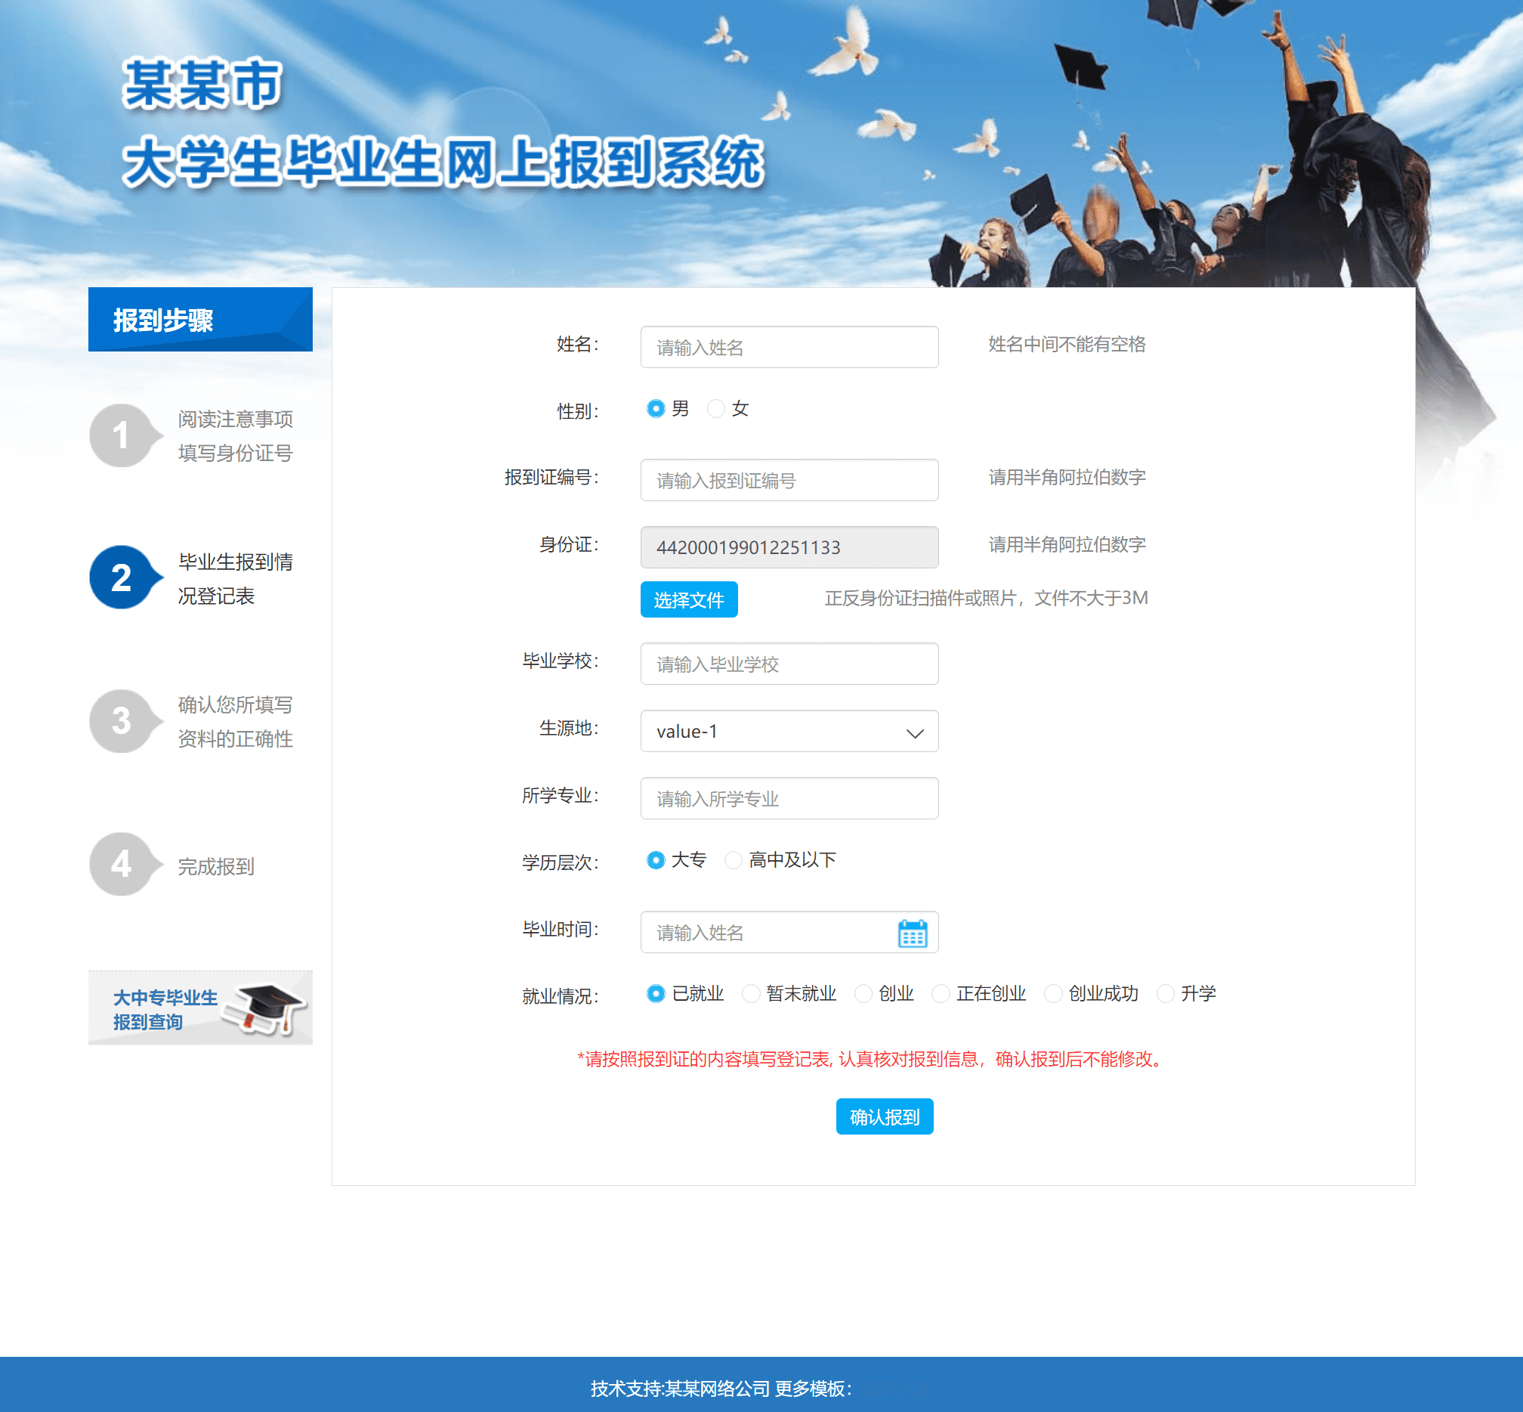
Task: Choose 高中及以下 education level
Action: click(x=734, y=860)
